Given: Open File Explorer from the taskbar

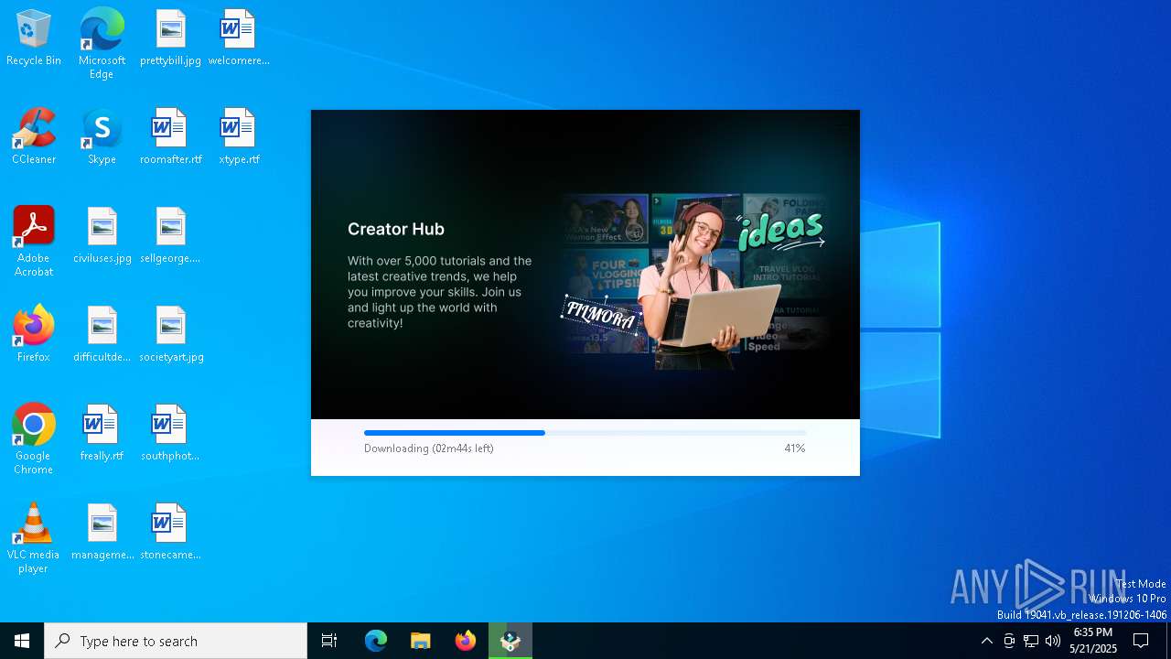Looking at the screenshot, I should click(421, 641).
